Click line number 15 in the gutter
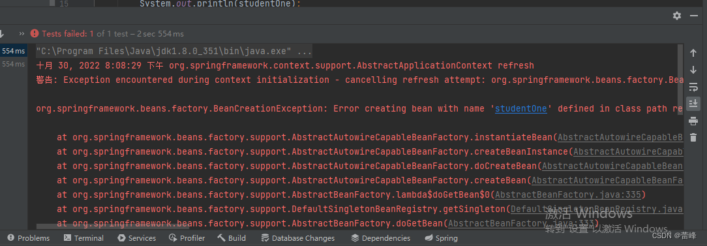The width and height of the screenshot is (707, 246). (x=63, y=4)
